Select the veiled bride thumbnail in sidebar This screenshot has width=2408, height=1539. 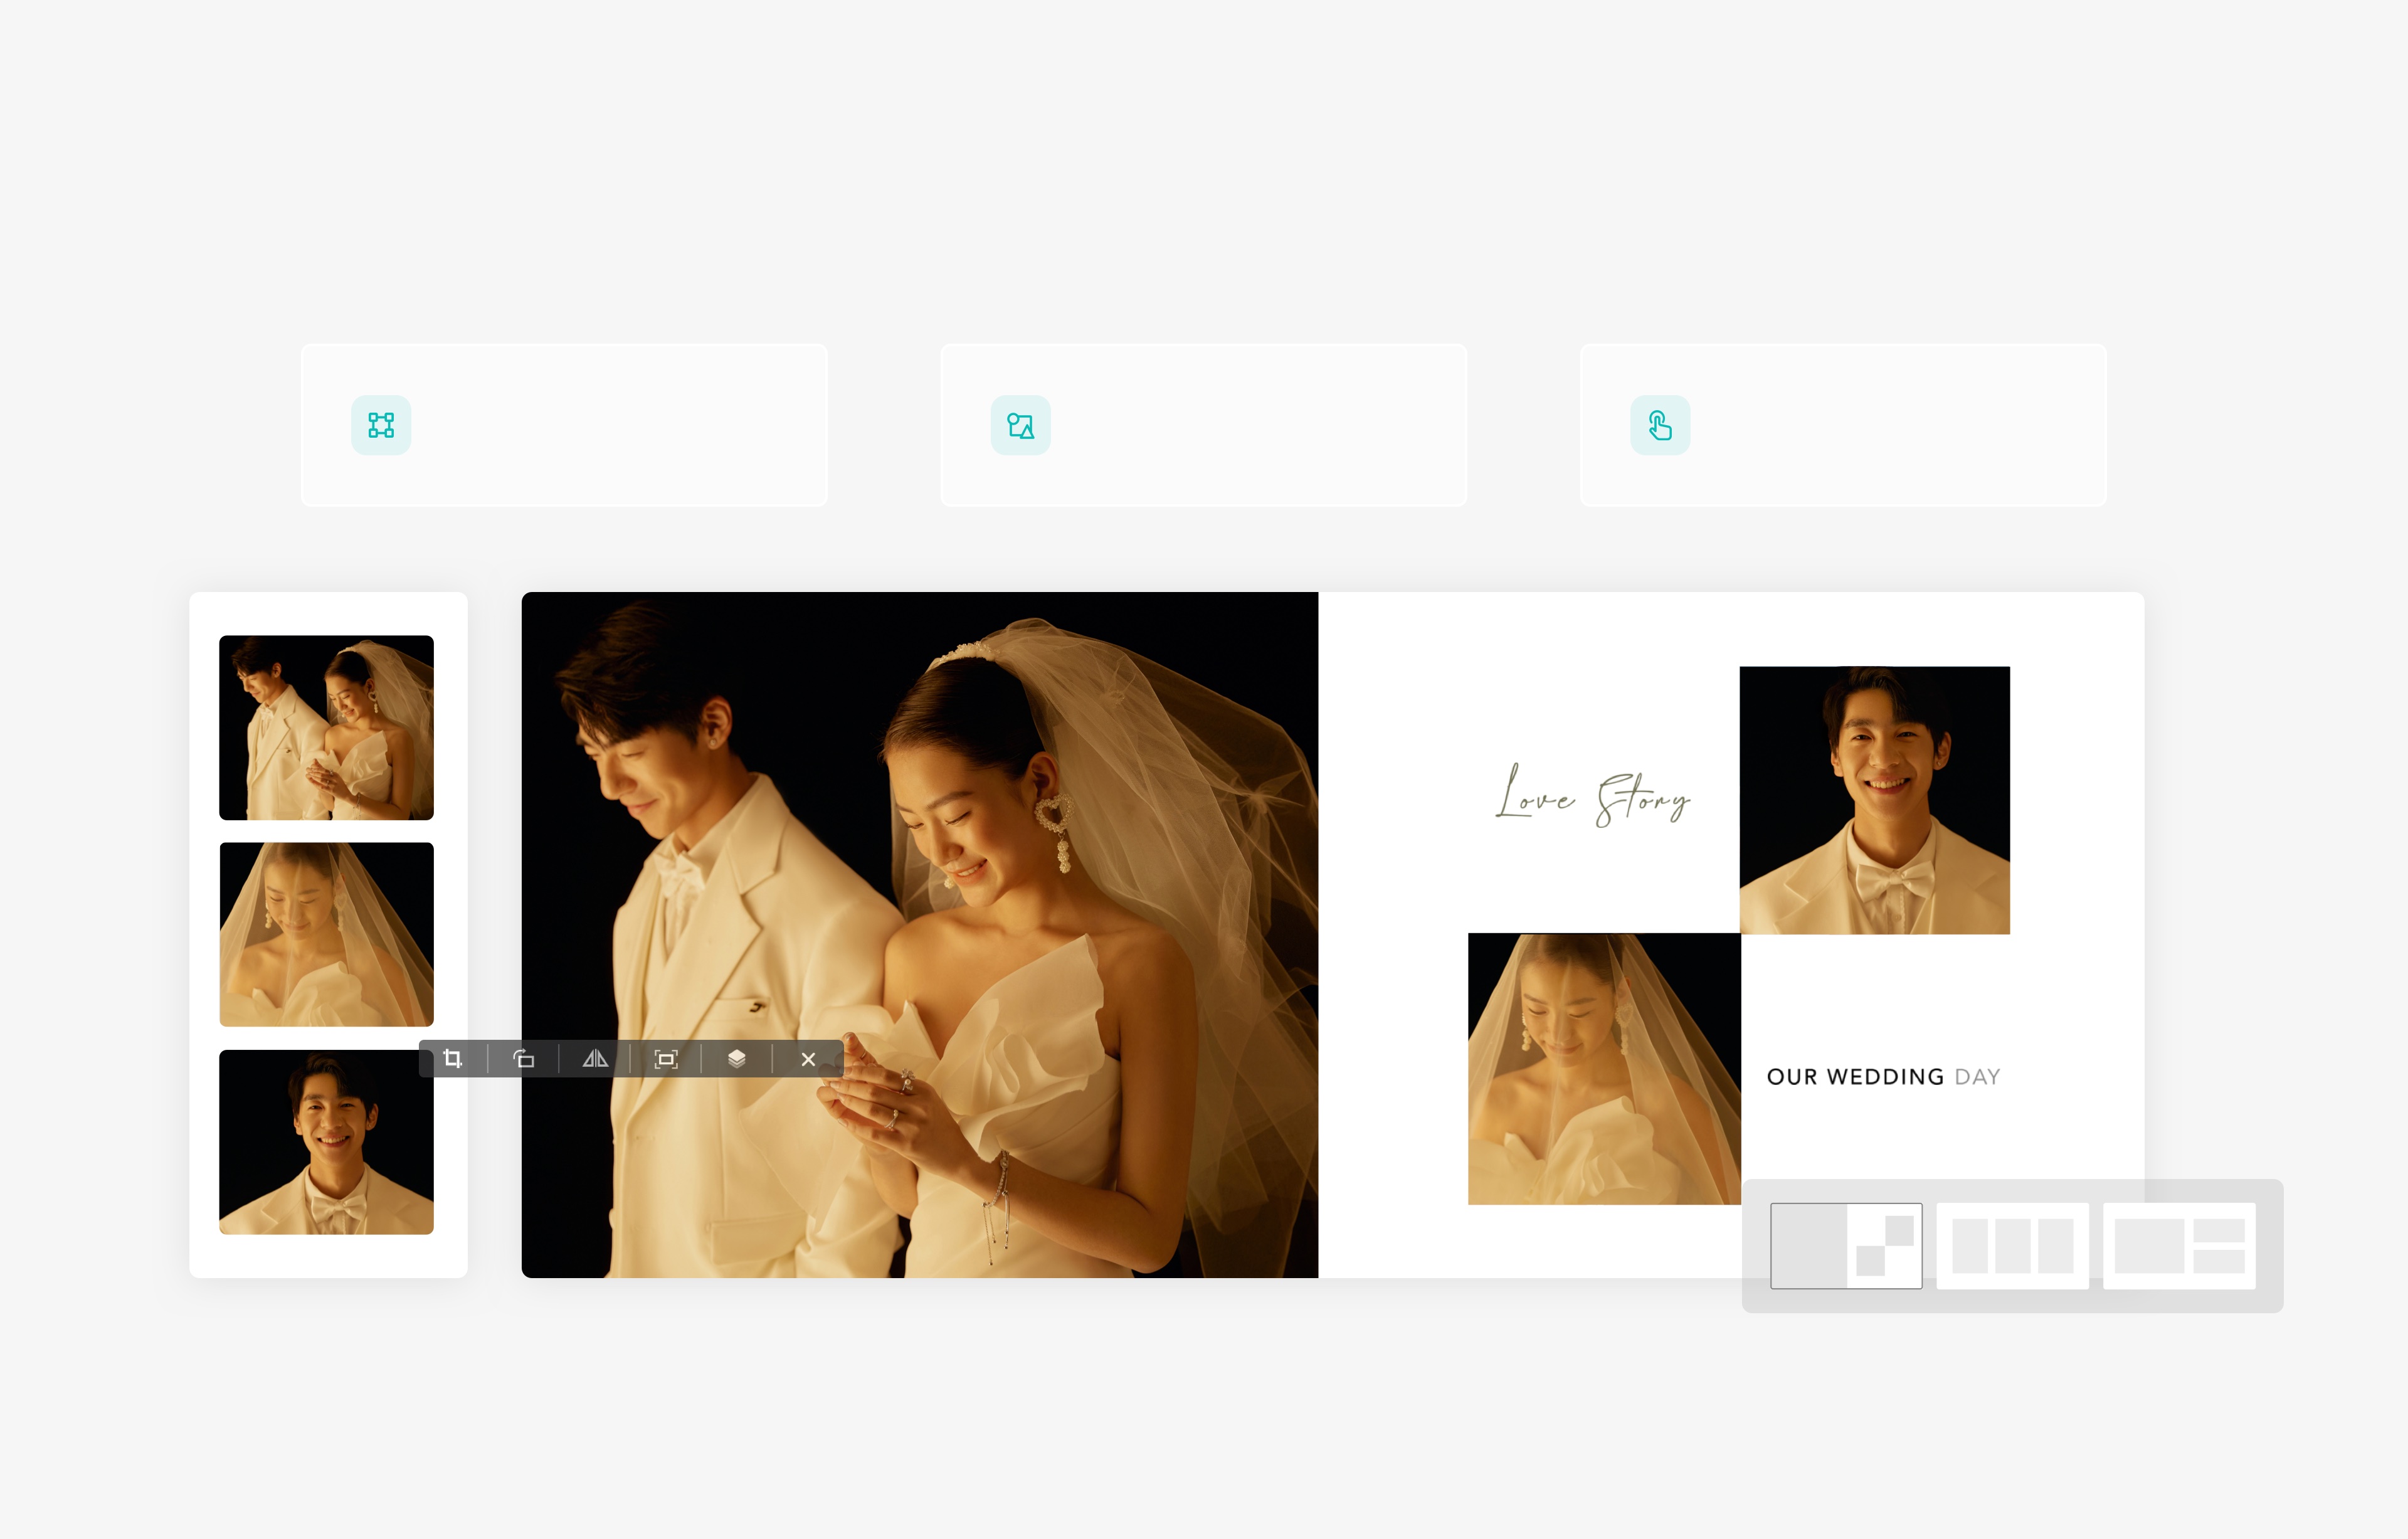pos(326,934)
